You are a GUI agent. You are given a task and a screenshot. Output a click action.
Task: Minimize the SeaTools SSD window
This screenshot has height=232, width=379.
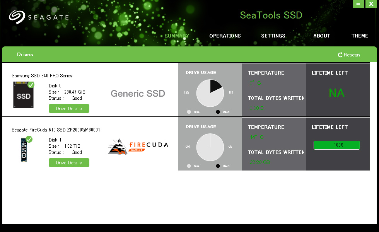tap(358, 3)
